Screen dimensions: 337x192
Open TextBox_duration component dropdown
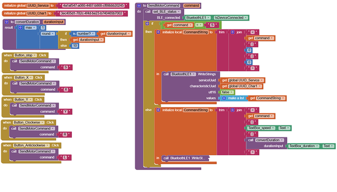pos(317,146)
